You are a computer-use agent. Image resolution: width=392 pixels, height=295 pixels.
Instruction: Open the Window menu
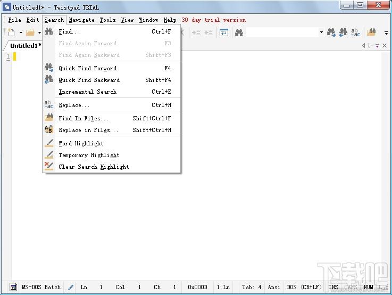click(x=149, y=20)
